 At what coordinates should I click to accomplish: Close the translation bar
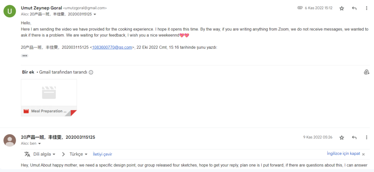tap(363, 155)
